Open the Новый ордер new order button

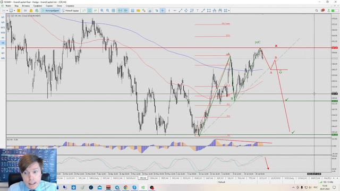[x=70, y=11]
